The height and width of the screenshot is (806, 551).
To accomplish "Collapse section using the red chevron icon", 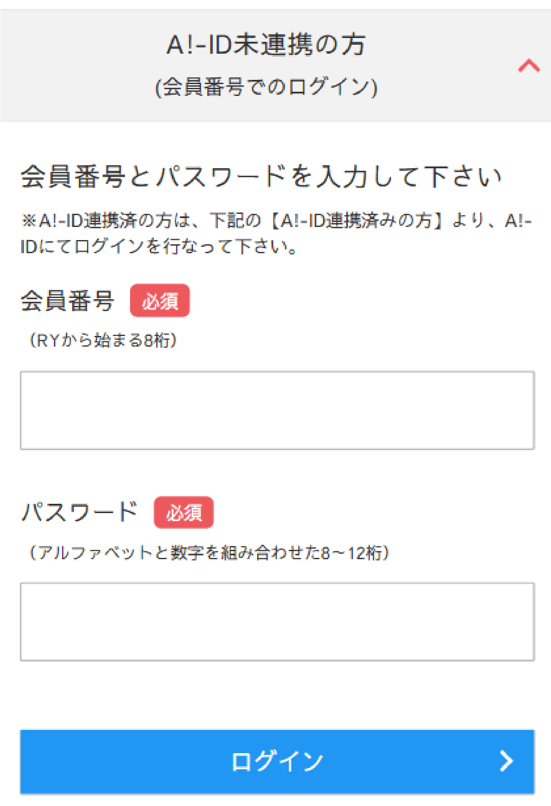I will click(529, 66).
